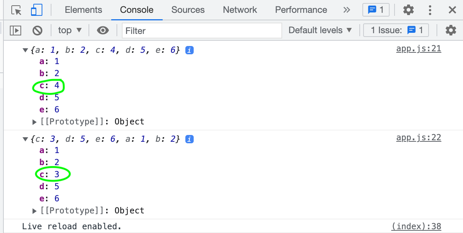Screen dimensions: 463x233
Task: Click the blue info badge next to first object
Action: [x=189, y=50]
